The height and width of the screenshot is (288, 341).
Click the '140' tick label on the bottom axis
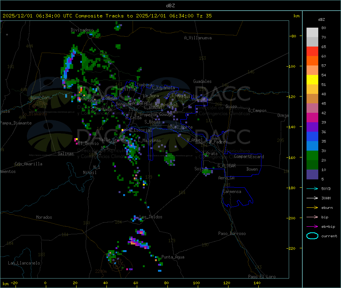(257, 283)
